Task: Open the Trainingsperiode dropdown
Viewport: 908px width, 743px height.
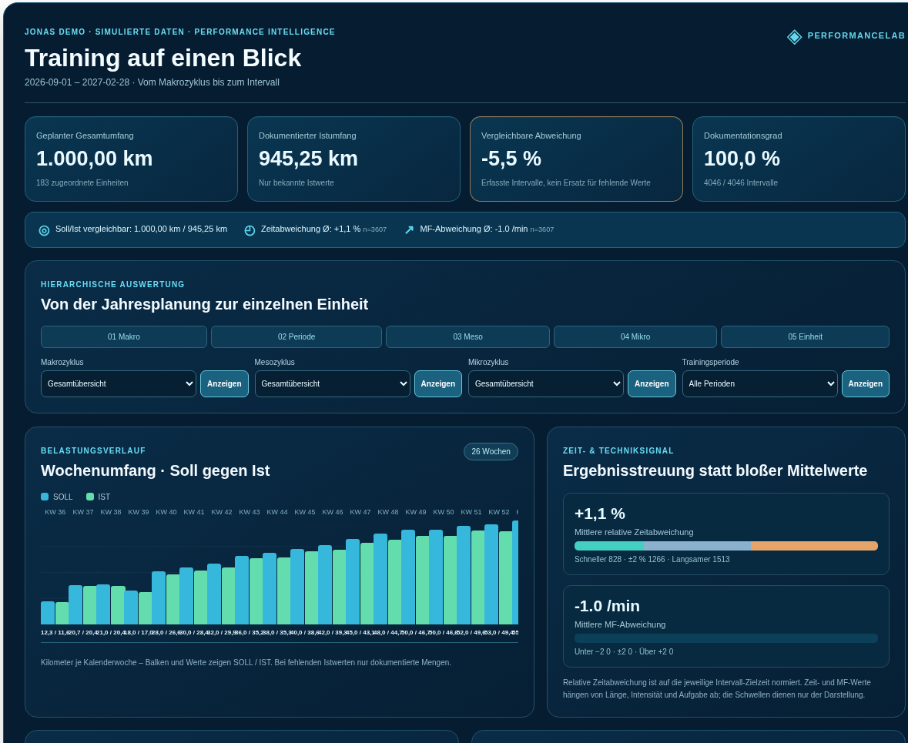Action: coord(760,384)
